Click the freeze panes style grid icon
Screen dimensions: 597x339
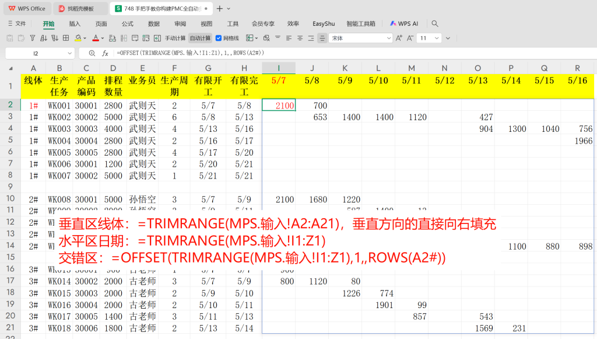(x=146, y=38)
